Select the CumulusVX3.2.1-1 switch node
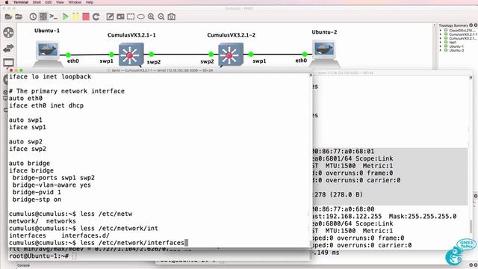Image resolution: width=478 pixels, height=269 pixels. [131, 55]
